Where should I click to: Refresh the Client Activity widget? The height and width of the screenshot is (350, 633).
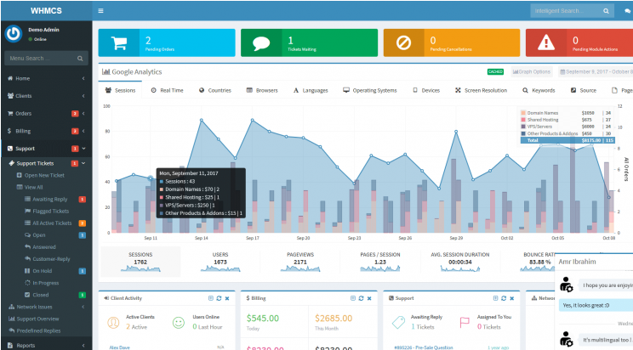[219, 298]
